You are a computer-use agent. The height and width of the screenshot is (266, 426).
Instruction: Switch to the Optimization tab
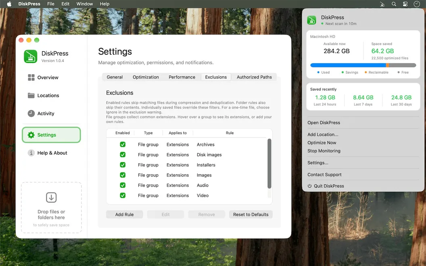tap(146, 77)
